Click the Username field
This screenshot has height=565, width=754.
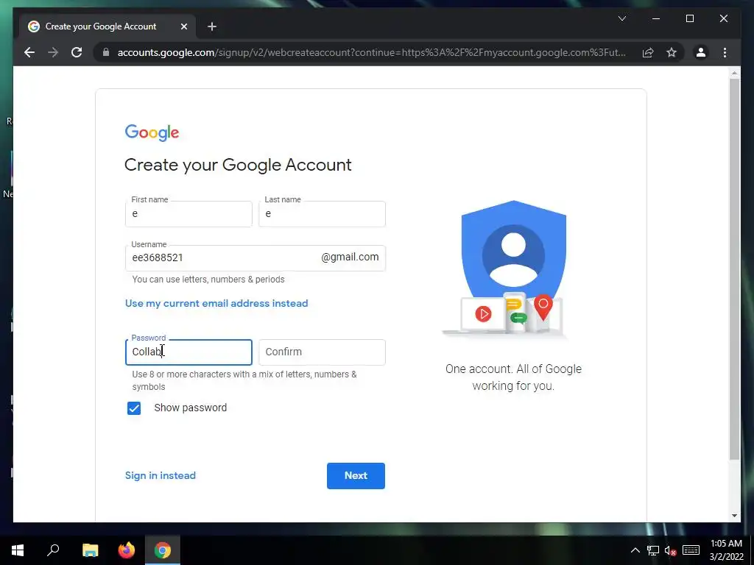tap(256, 258)
